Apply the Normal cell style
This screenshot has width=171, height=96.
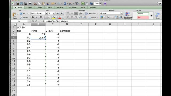143,14
